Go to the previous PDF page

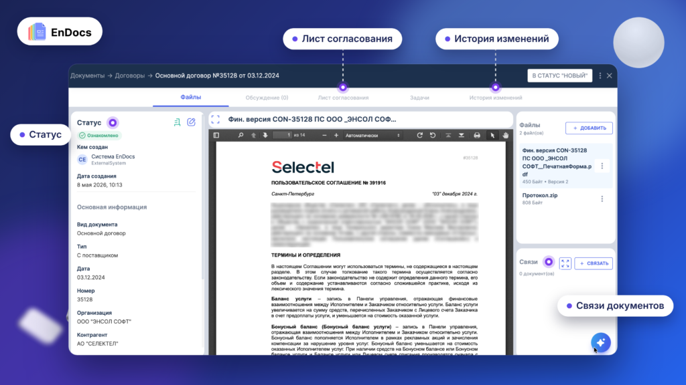(253, 135)
